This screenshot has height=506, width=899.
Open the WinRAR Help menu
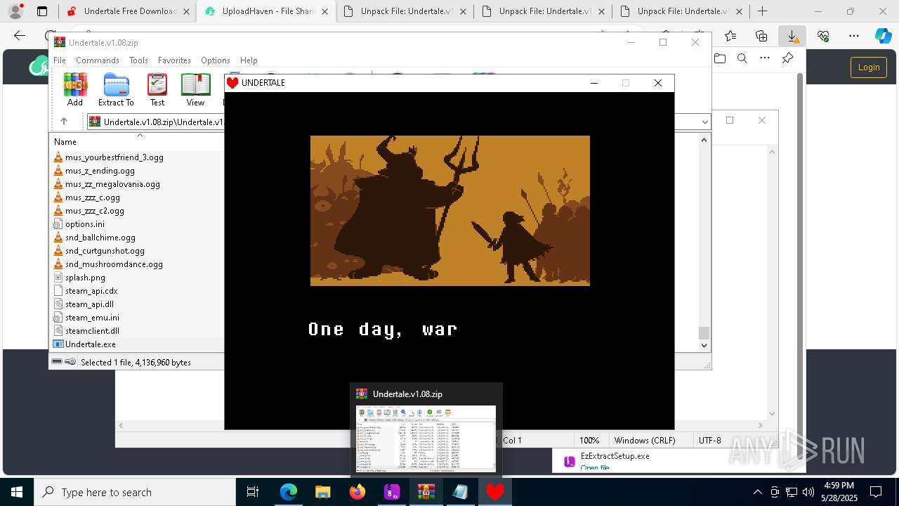coord(249,60)
